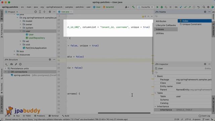Collapse the user package folder
The height and width of the screenshot is (121, 215).
click(x=20, y=31)
